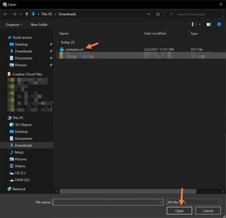Open the recent locations dropdown arrow
Image resolution: width=226 pixels, height=218 pixels.
pyautogui.click(x=21, y=14)
